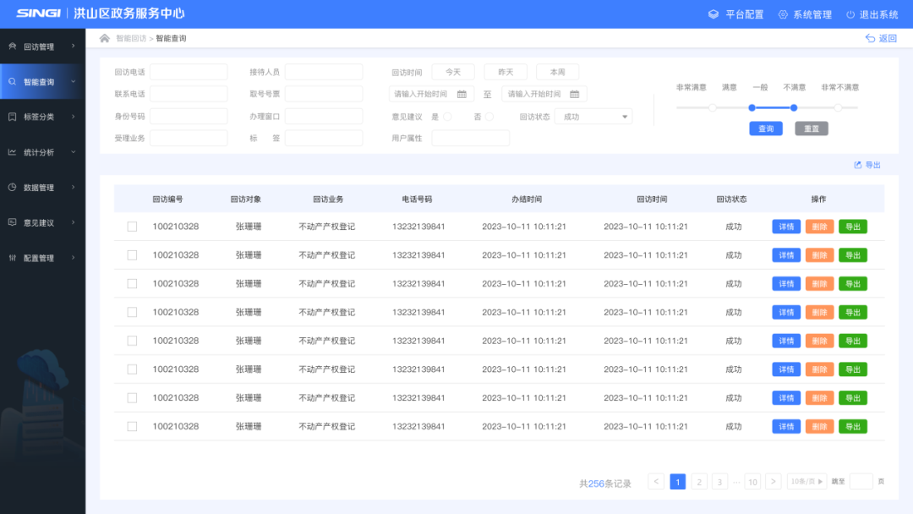The width and height of the screenshot is (913, 514).
Task: Open calendar icon in end time field
Action: pyautogui.click(x=574, y=94)
